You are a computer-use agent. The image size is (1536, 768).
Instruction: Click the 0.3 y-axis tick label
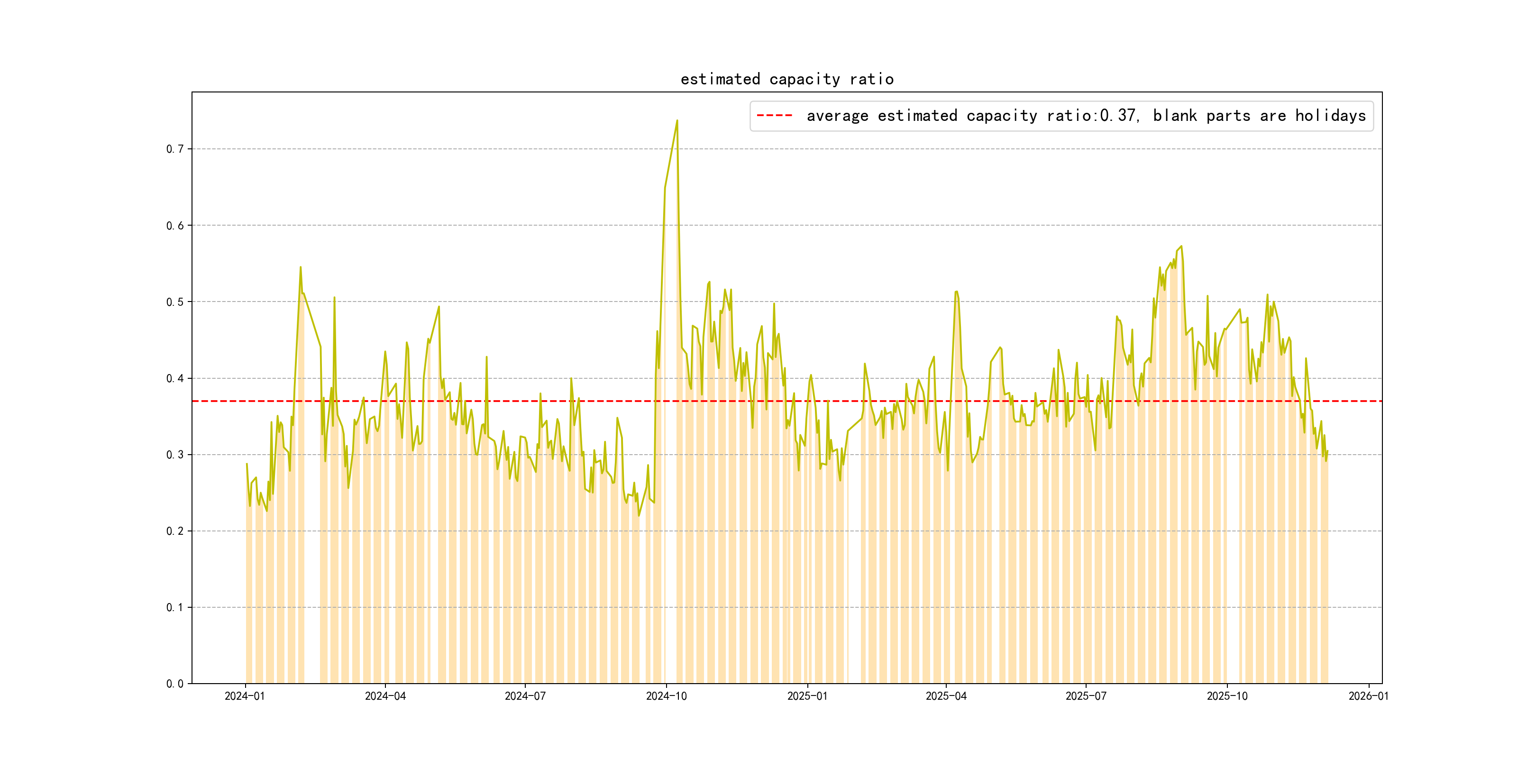175,454
